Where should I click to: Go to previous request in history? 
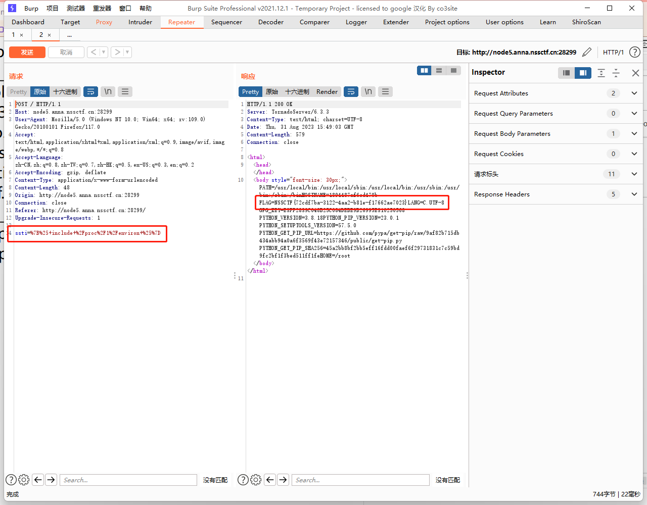94,52
